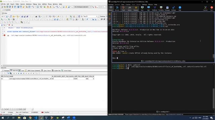Click the Session icon in MobaXterm toolbar
The image size is (215, 120).
click(111, 8)
